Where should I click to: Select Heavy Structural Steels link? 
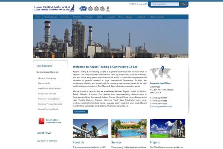[x=48, y=109]
